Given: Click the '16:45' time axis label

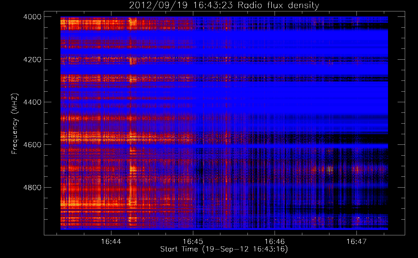Looking at the screenshot, I should tap(193, 242).
